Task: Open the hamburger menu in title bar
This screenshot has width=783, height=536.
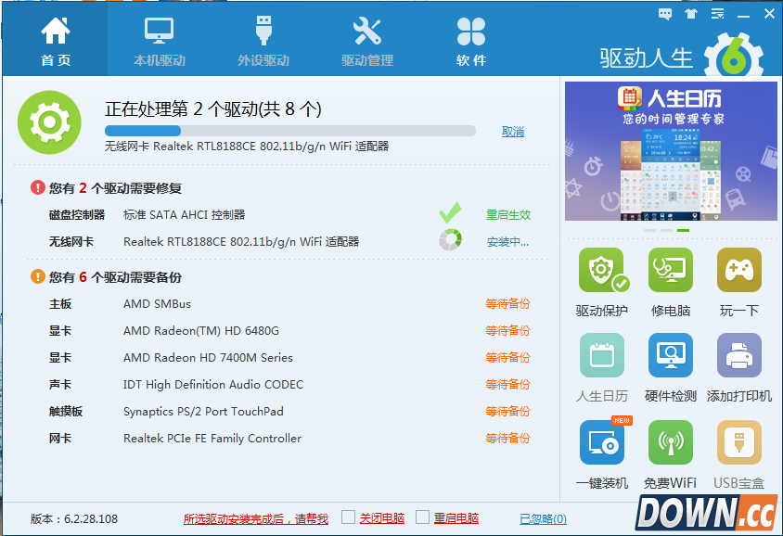Action: coord(716,13)
